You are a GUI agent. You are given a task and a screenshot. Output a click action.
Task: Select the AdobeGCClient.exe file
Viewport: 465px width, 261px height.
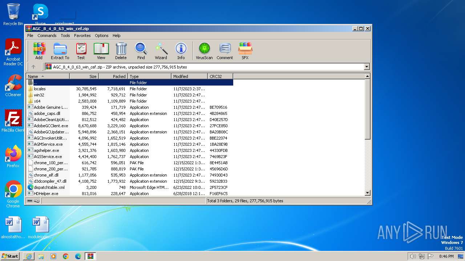point(51,126)
